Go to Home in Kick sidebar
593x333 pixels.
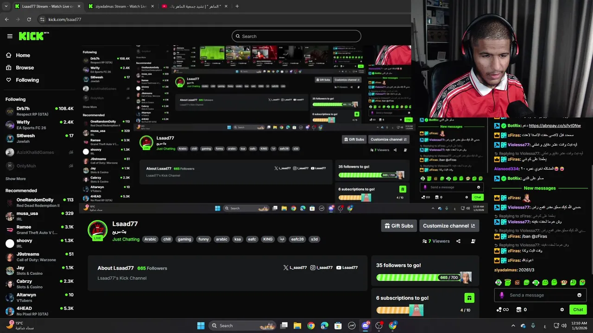click(x=23, y=55)
